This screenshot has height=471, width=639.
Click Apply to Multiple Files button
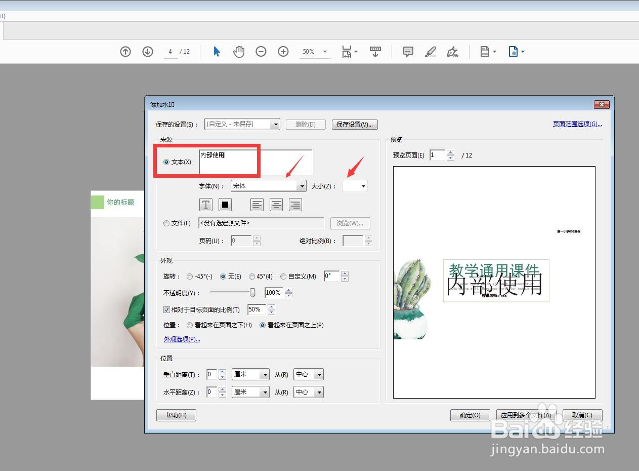pyautogui.click(x=526, y=415)
